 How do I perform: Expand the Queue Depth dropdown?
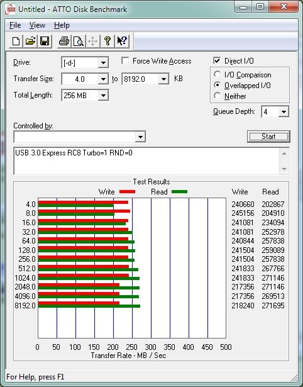click(x=284, y=112)
